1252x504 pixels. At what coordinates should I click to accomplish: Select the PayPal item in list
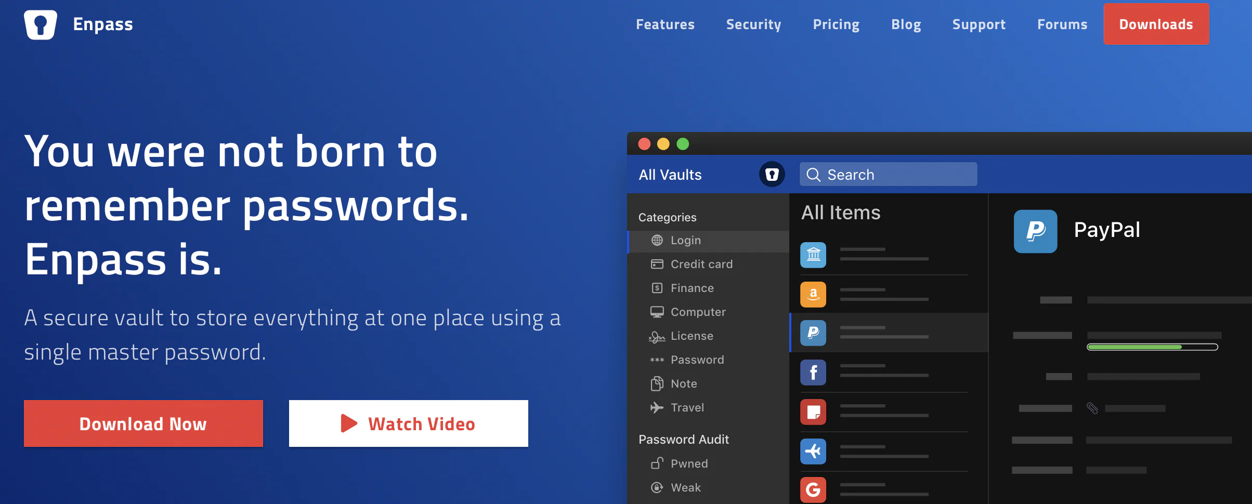click(889, 333)
